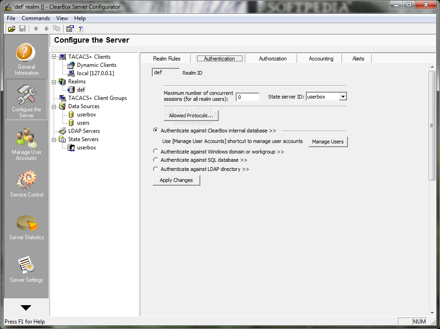Click the Manage Users button

[x=328, y=142]
